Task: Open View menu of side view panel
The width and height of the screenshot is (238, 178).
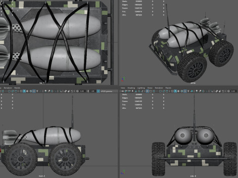Action: coord(123,88)
